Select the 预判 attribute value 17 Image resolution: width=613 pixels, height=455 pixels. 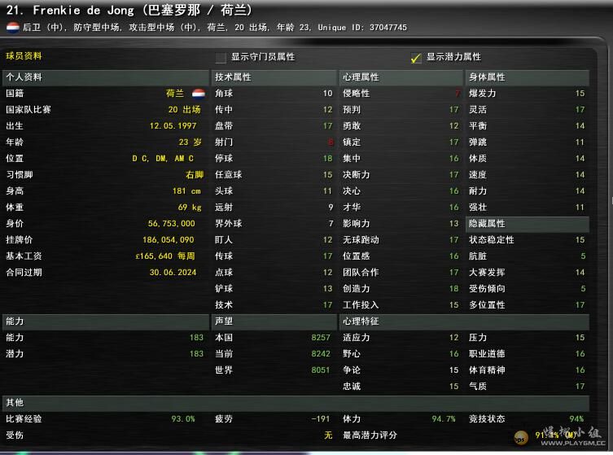[453, 110]
